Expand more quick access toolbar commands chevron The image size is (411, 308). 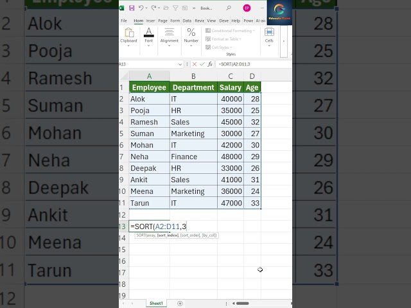tap(194, 8)
